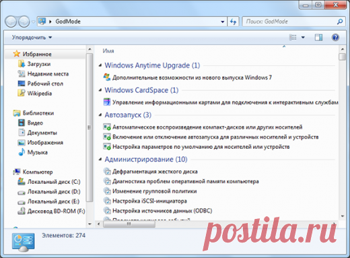Toggle the preview pane button
350x258 pixels.
click(318, 37)
